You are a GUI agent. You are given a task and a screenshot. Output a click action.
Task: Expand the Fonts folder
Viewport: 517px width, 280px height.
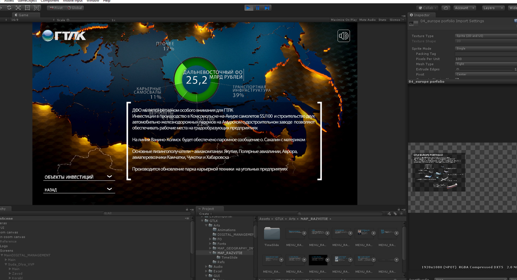coord(210,244)
